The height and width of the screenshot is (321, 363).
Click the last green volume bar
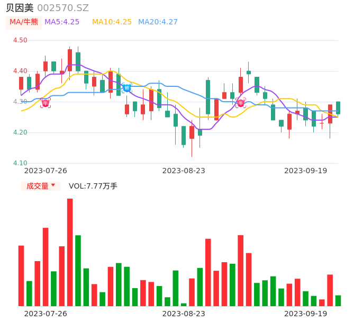(338, 301)
